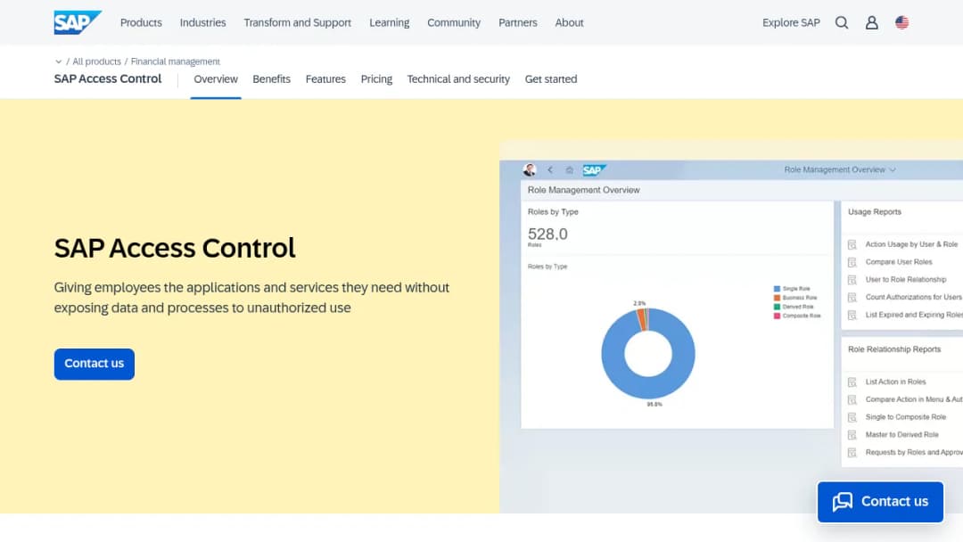This screenshot has height=542, width=963.
Task: Click the Contact us button in hero
Action: pyautogui.click(x=94, y=364)
